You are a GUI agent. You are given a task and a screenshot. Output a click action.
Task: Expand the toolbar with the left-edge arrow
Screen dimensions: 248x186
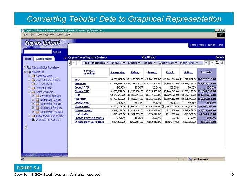70,63
